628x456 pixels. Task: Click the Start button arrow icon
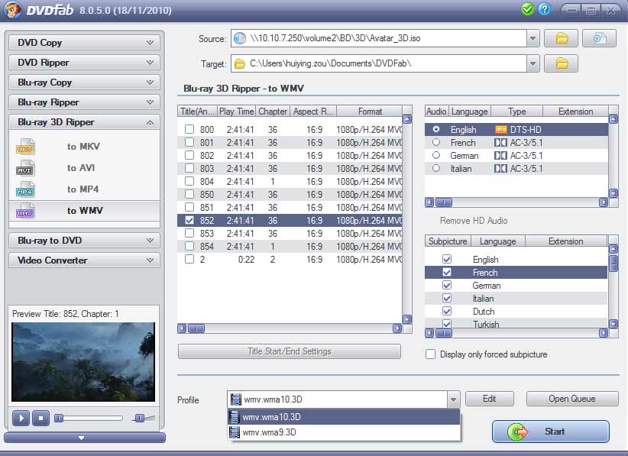(518, 432)
